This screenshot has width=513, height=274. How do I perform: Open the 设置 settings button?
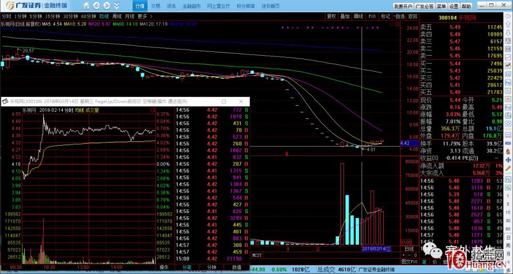click(x=454, y=6)
